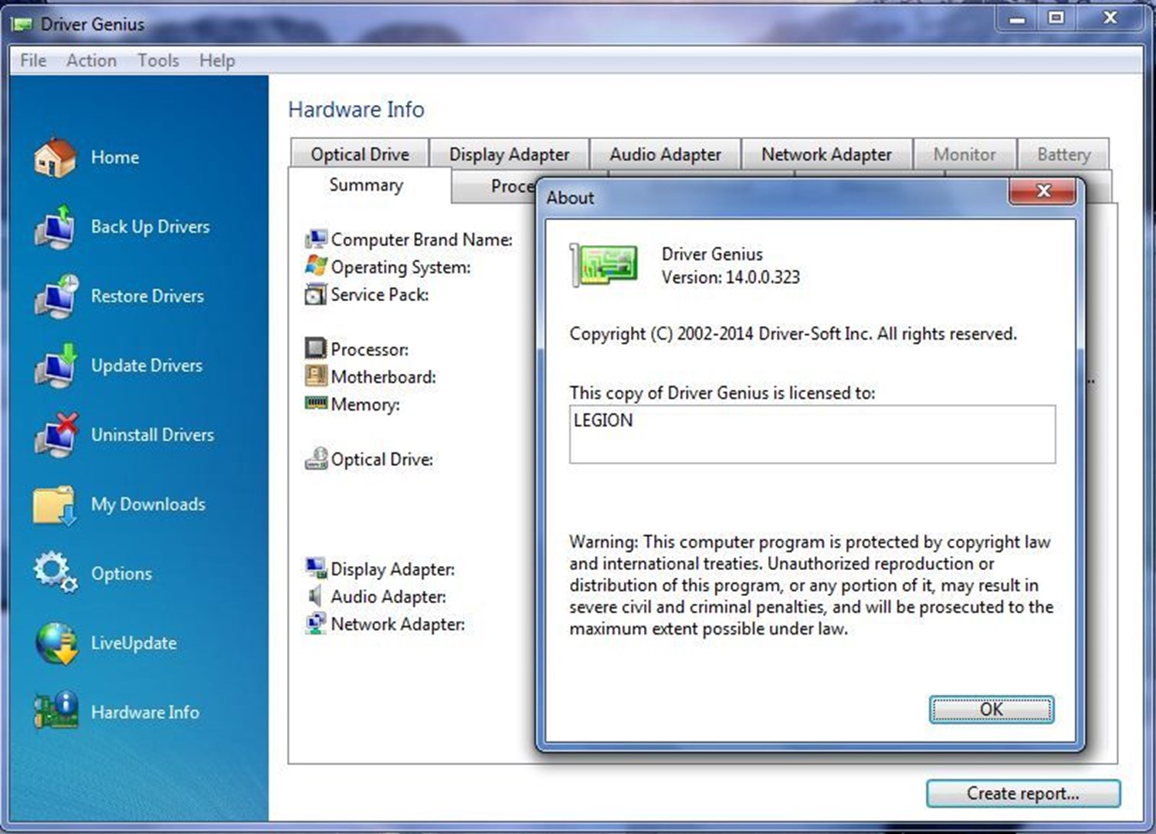The image size is (1156, 834).
Task: Click the Audio Adapter speaker icon in summary
Action: [314, 596]
